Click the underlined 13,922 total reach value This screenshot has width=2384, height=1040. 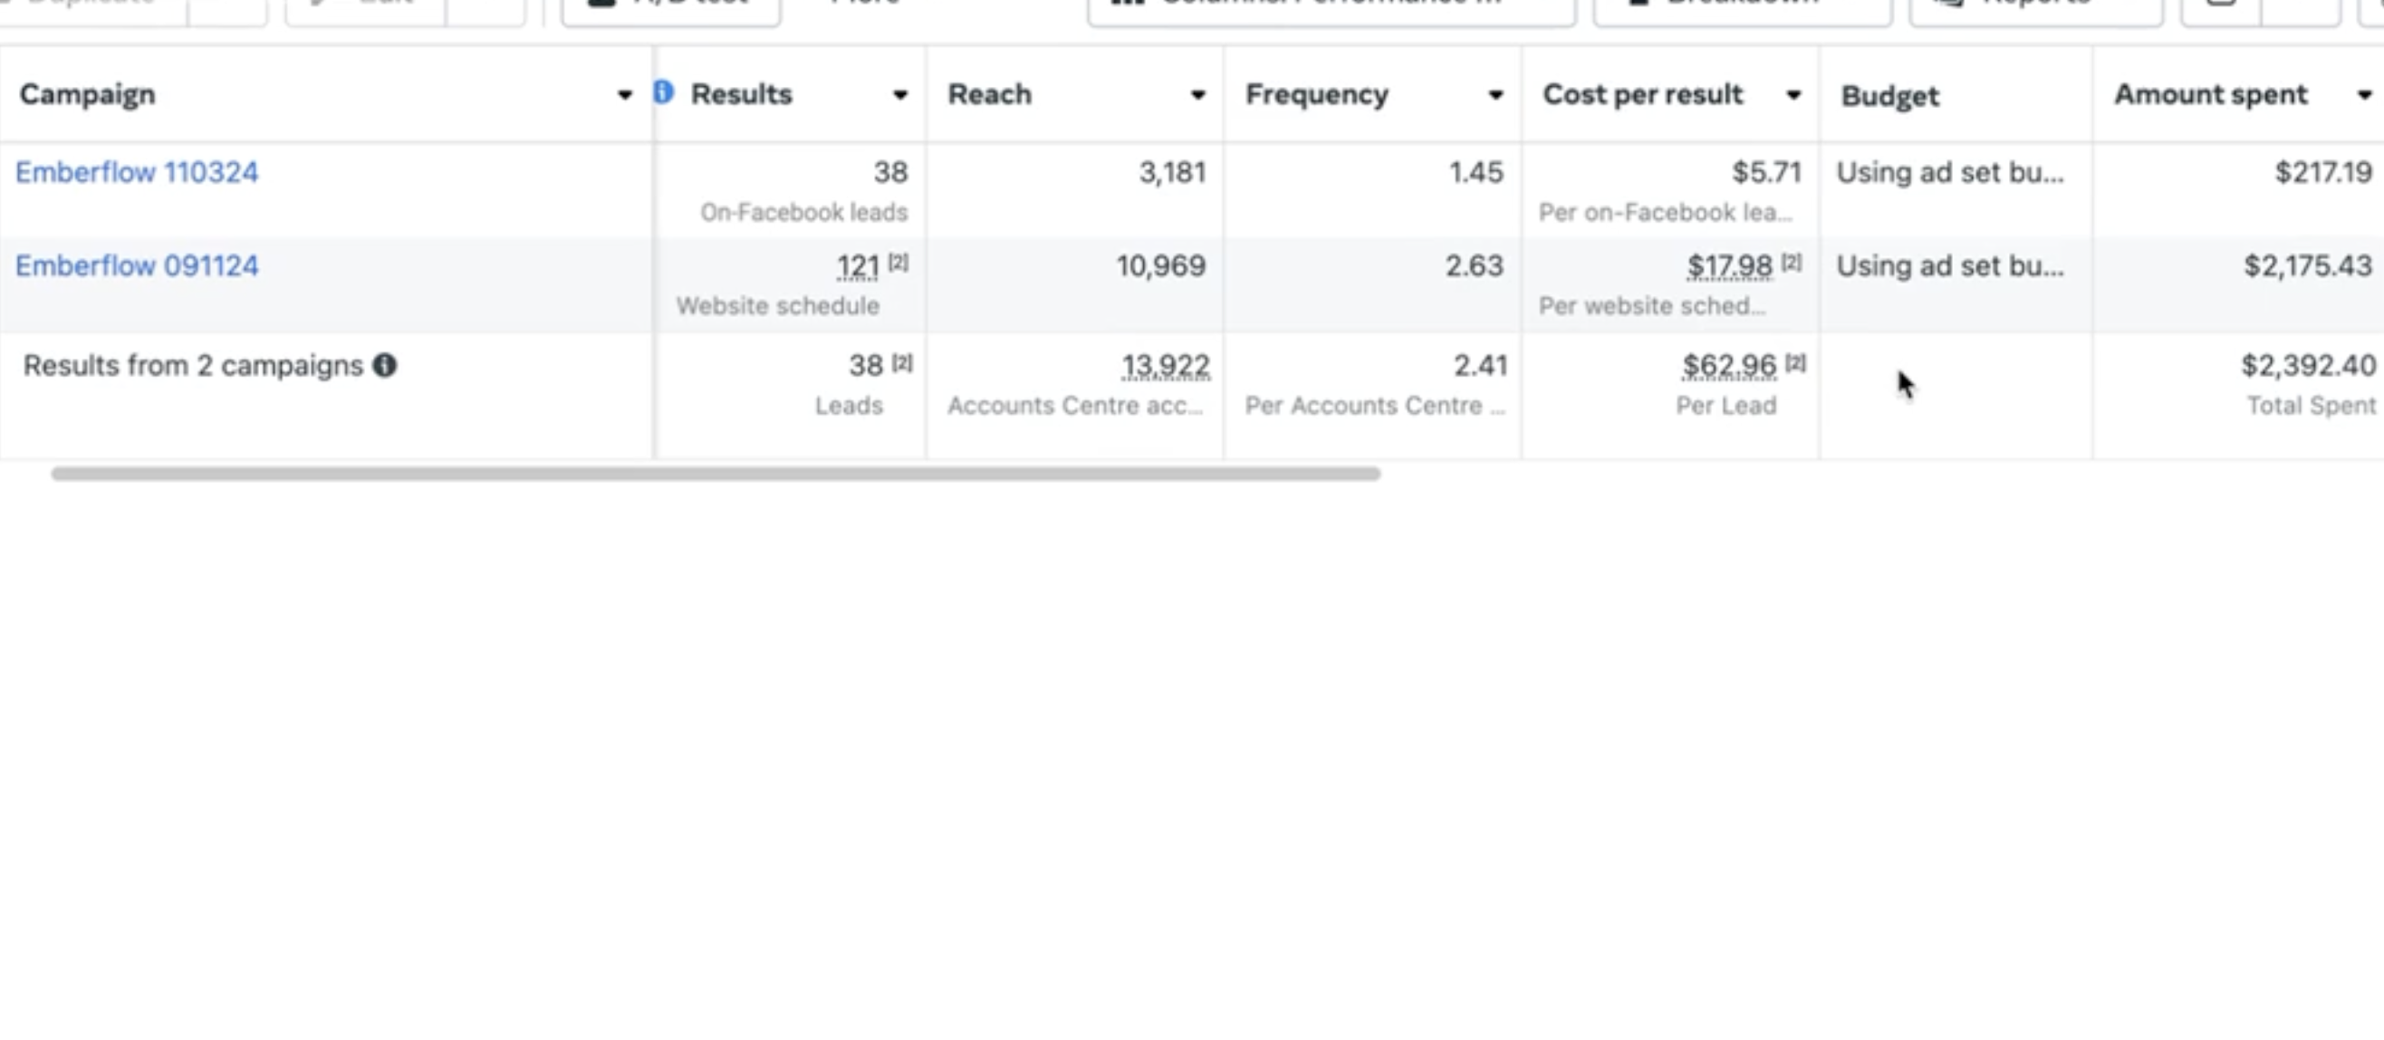point(1165,366)
